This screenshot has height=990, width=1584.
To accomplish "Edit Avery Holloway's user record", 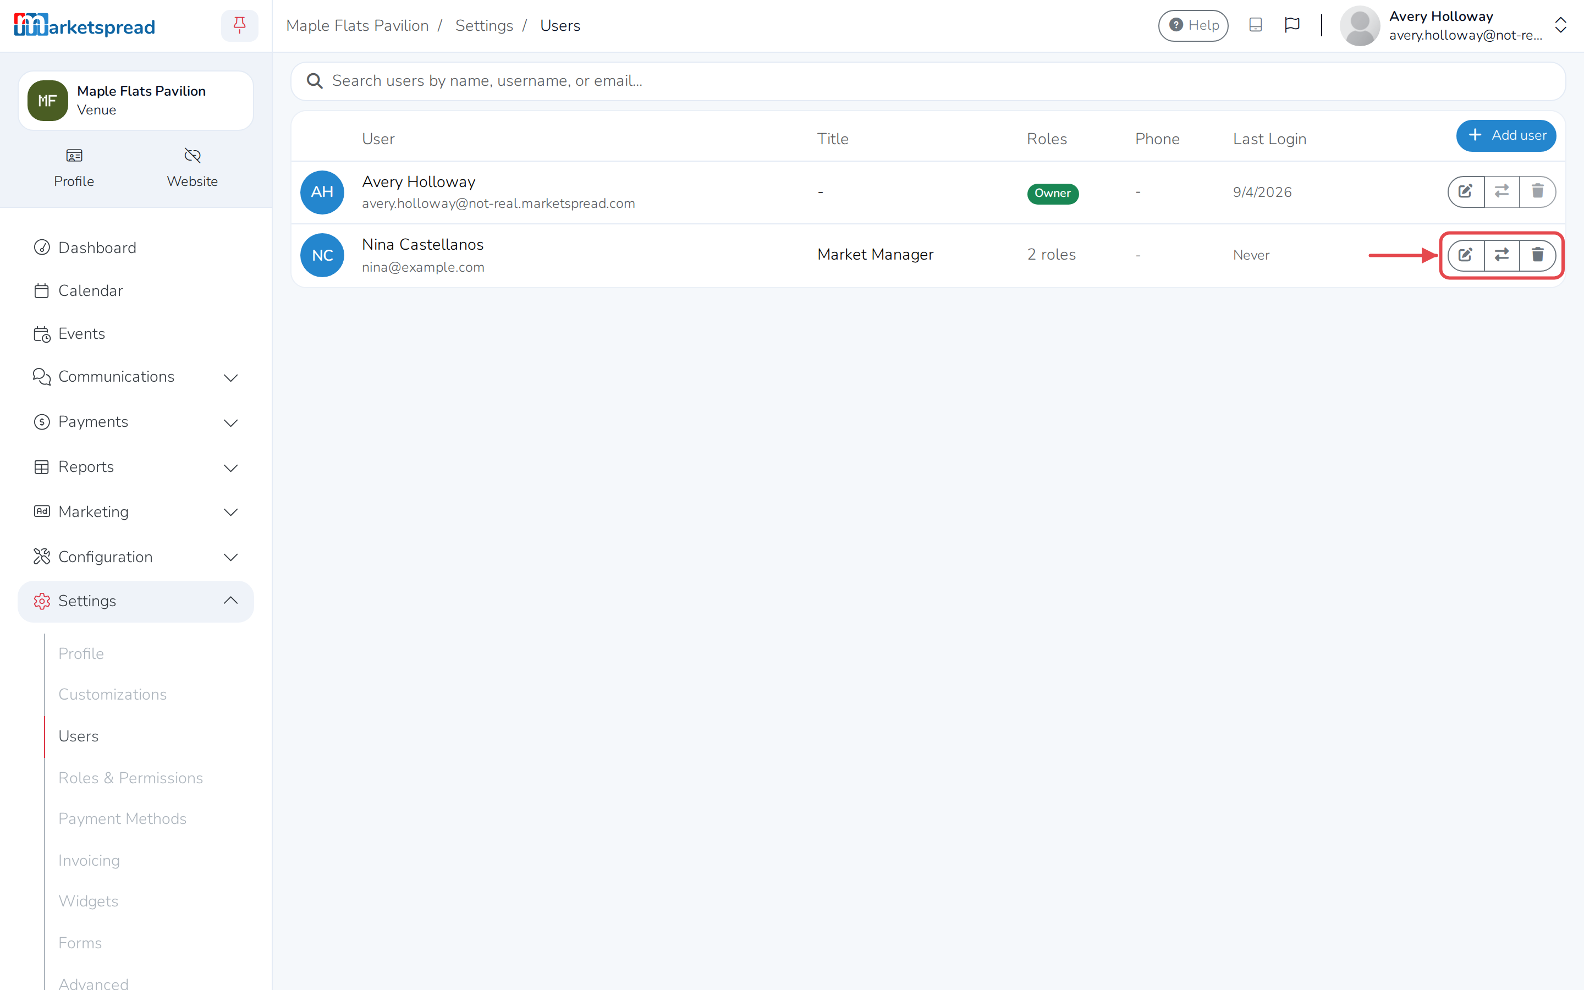I will [1466, 191].
